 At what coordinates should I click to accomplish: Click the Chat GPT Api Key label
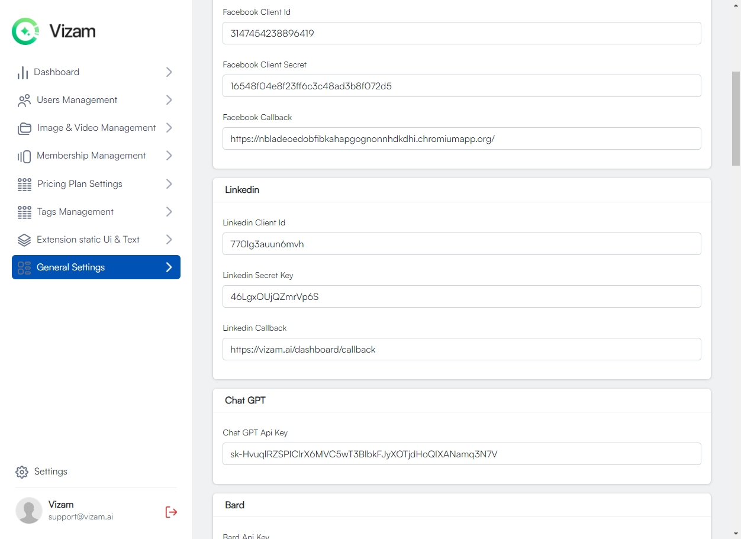pos(255,433)
